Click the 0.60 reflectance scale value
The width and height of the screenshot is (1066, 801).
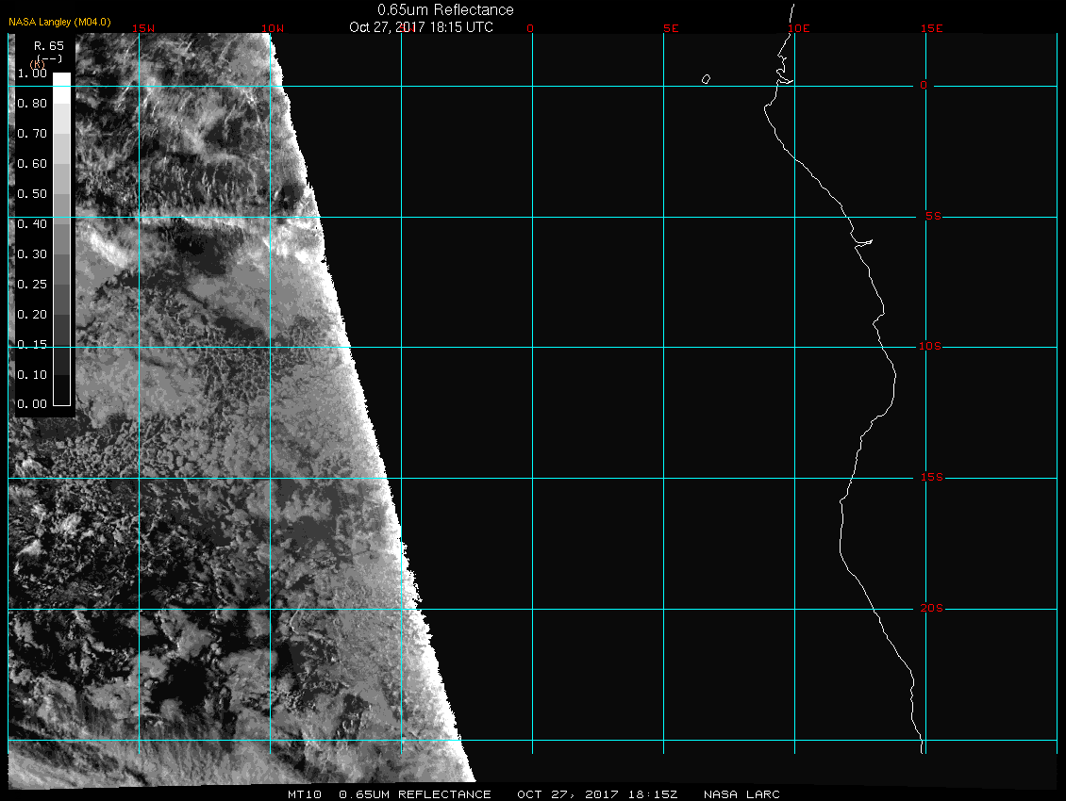click(x=32, y=164)
